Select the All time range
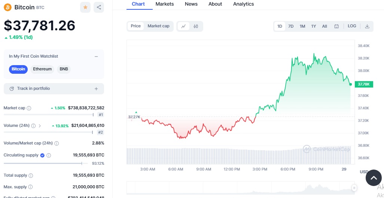The height and width of the screenshot is (198, 384). click(x=324, y=26)
